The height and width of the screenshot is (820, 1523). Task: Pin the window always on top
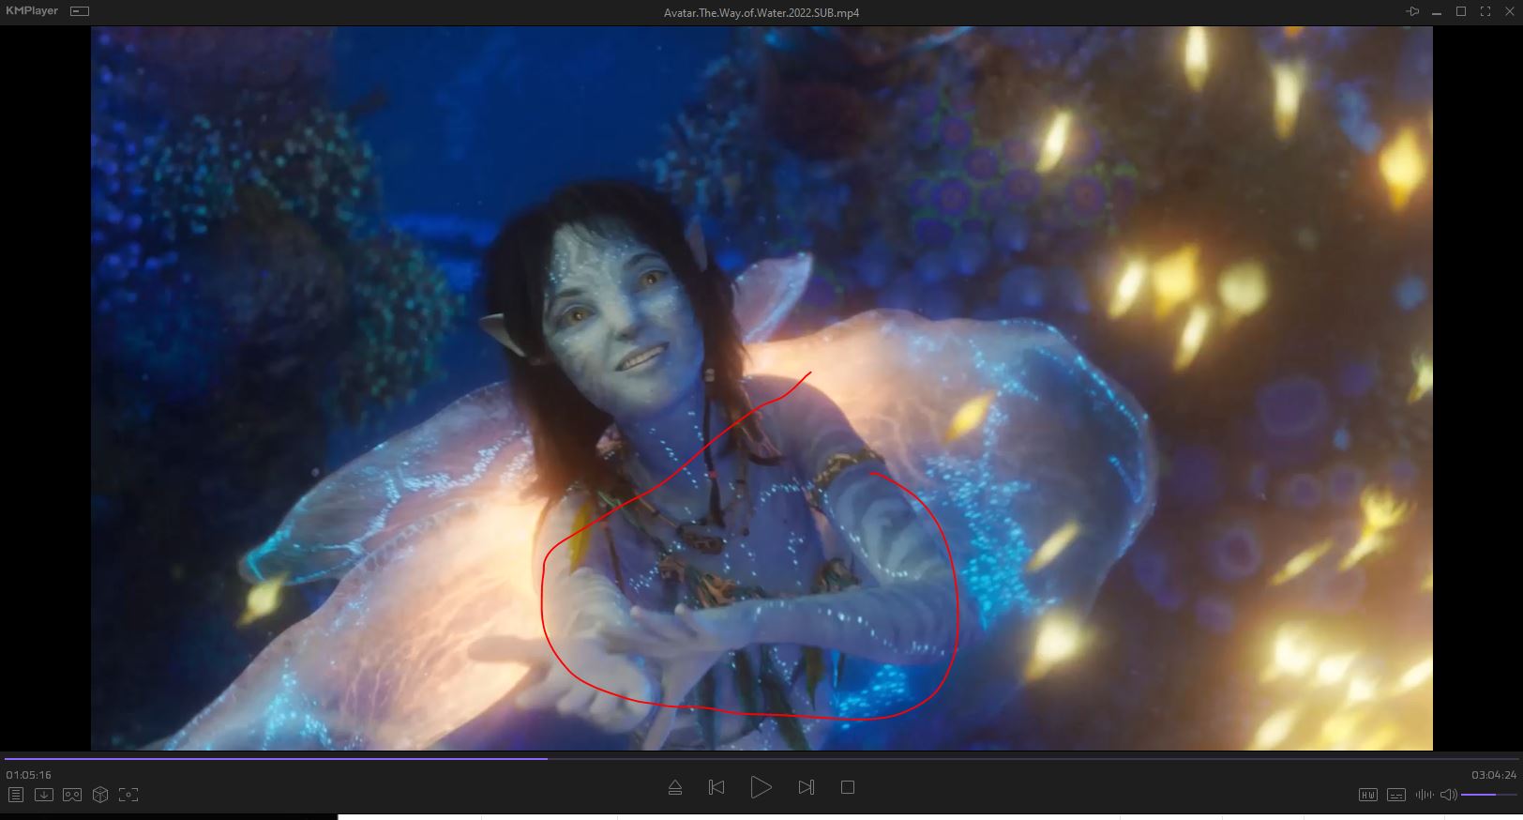[x=1412, y=11]
